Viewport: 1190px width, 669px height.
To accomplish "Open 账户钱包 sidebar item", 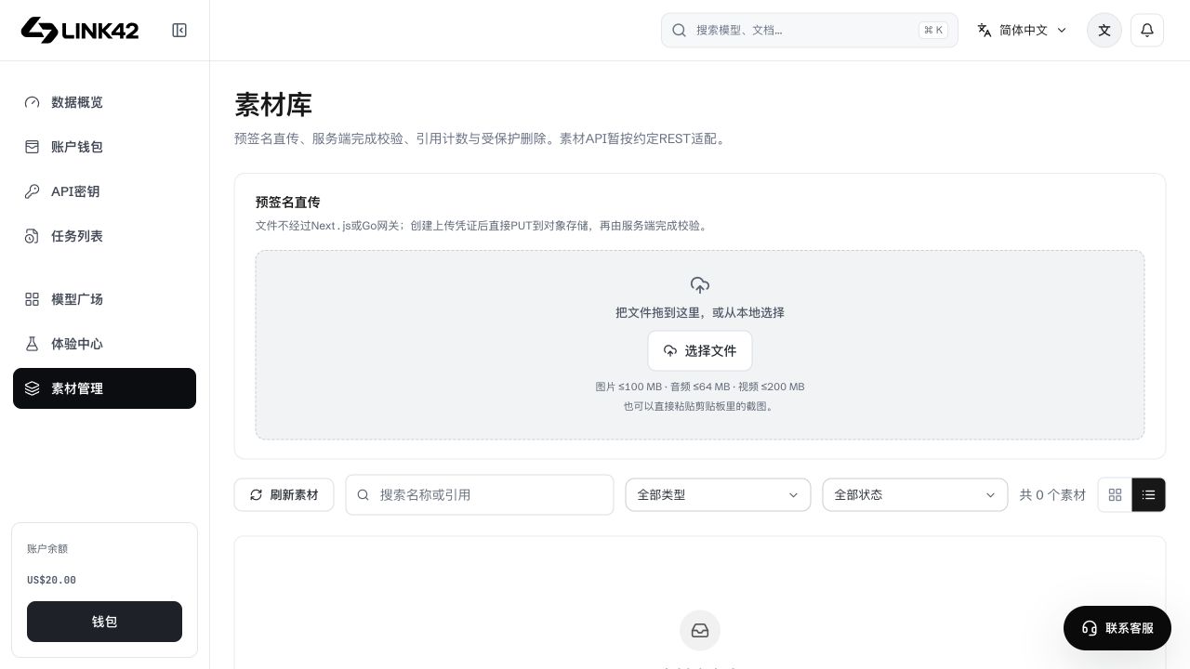I will (x=104, y=147).
